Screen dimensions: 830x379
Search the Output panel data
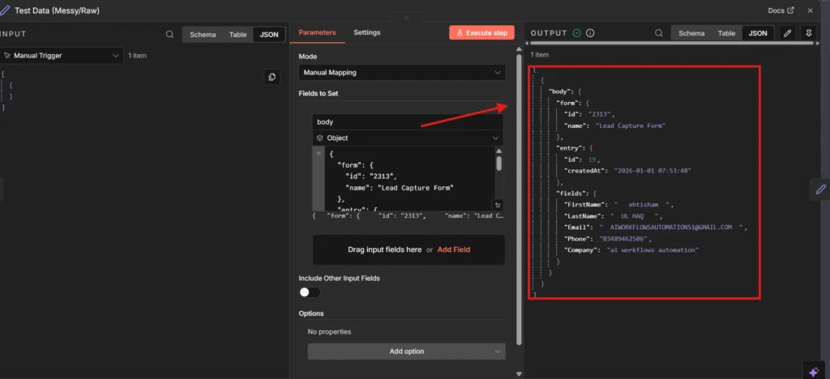click(658, 33)
